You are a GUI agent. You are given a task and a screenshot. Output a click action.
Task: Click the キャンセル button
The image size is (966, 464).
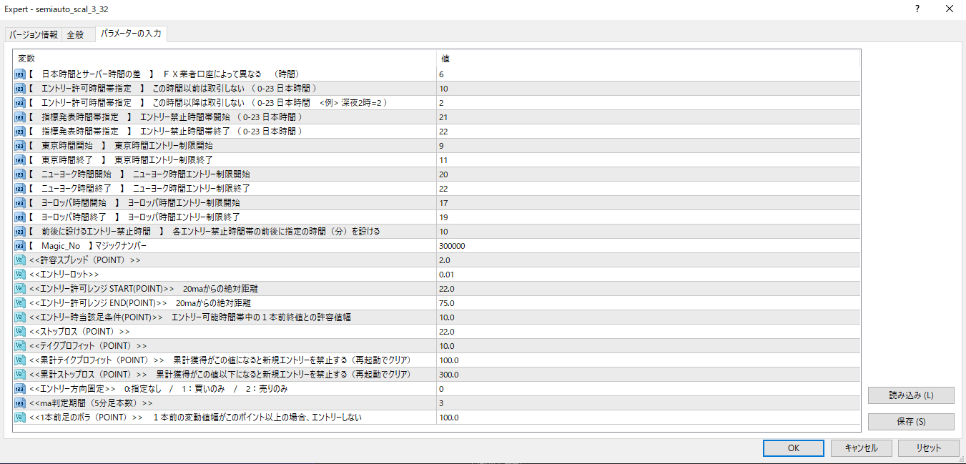coord(861,448)
